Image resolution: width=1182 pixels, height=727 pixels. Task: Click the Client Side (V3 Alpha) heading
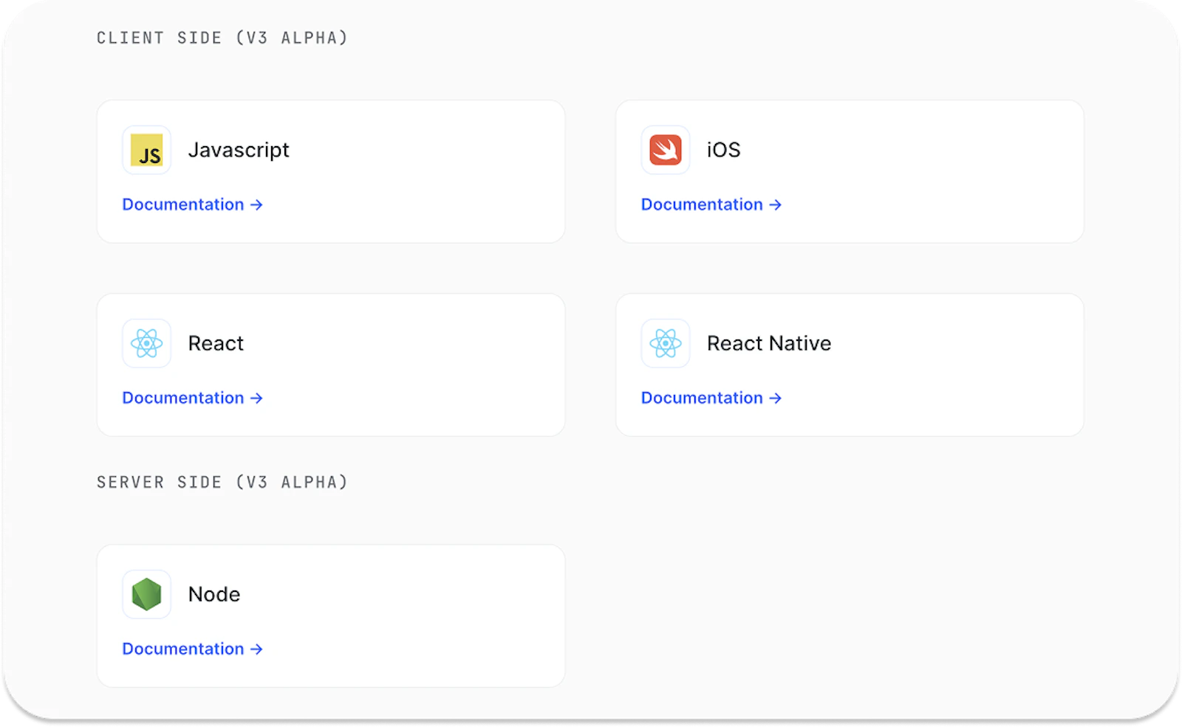(x=222, y=38)
